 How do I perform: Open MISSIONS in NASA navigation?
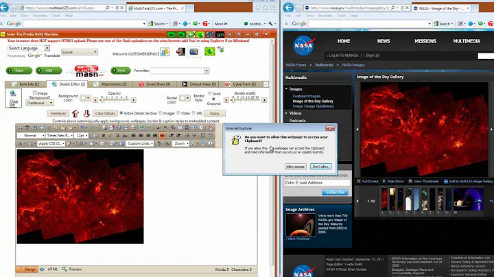click(x=425, y=41)
